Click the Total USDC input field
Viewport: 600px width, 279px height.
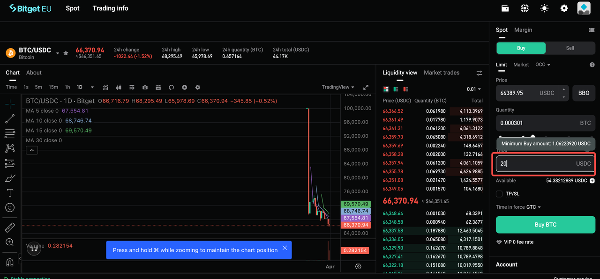click(546, 164)
